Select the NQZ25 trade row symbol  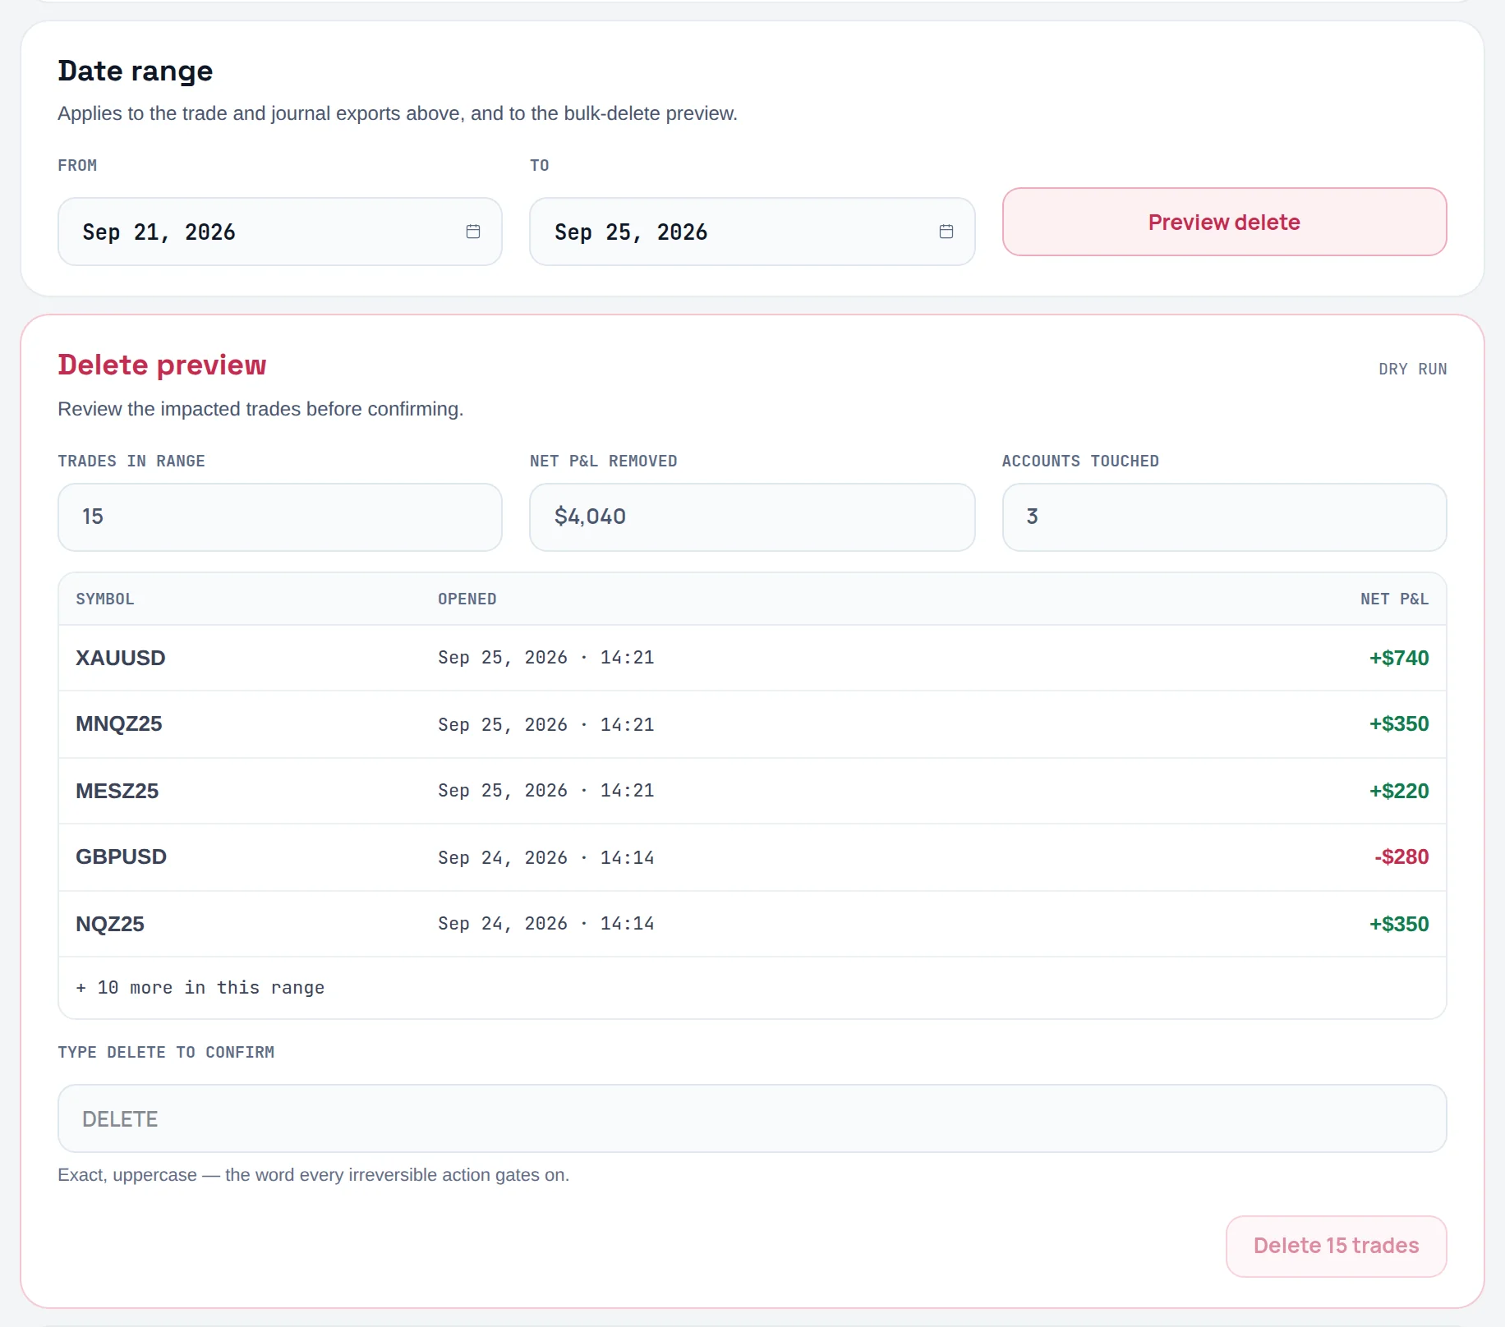[x=110, y=924]
